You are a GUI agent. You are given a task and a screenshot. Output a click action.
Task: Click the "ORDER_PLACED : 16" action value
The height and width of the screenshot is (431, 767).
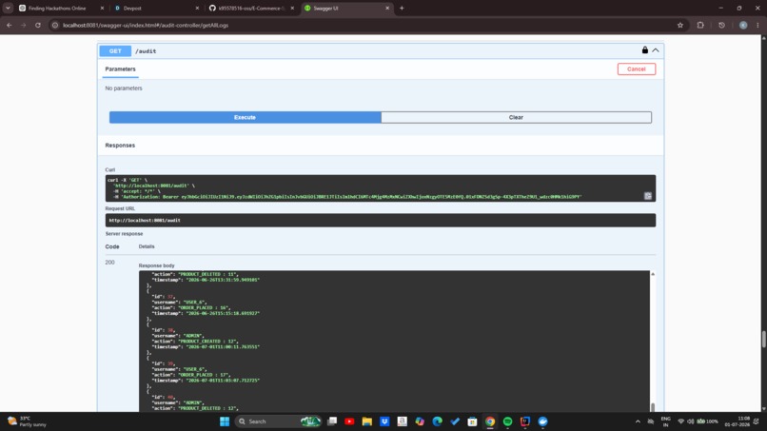(x=205, y=307)
